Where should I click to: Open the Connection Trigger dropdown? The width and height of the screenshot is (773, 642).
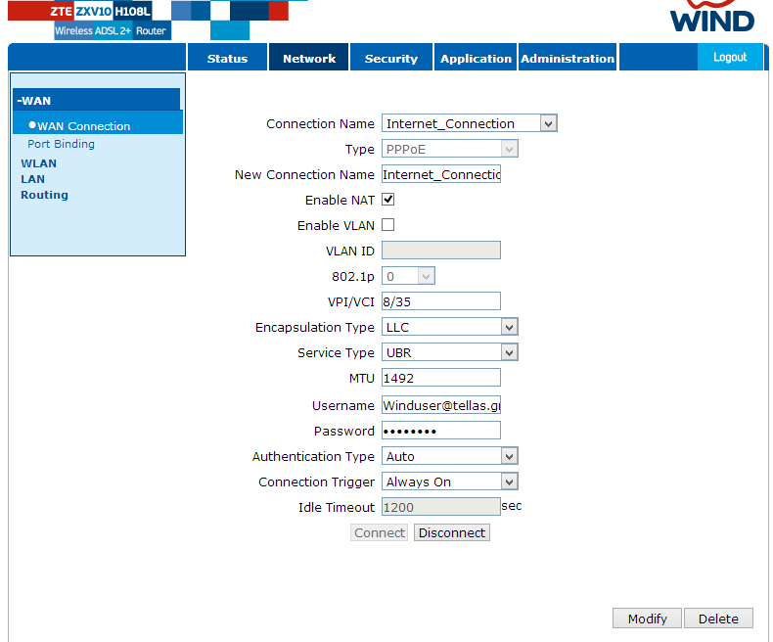(449, 481)
